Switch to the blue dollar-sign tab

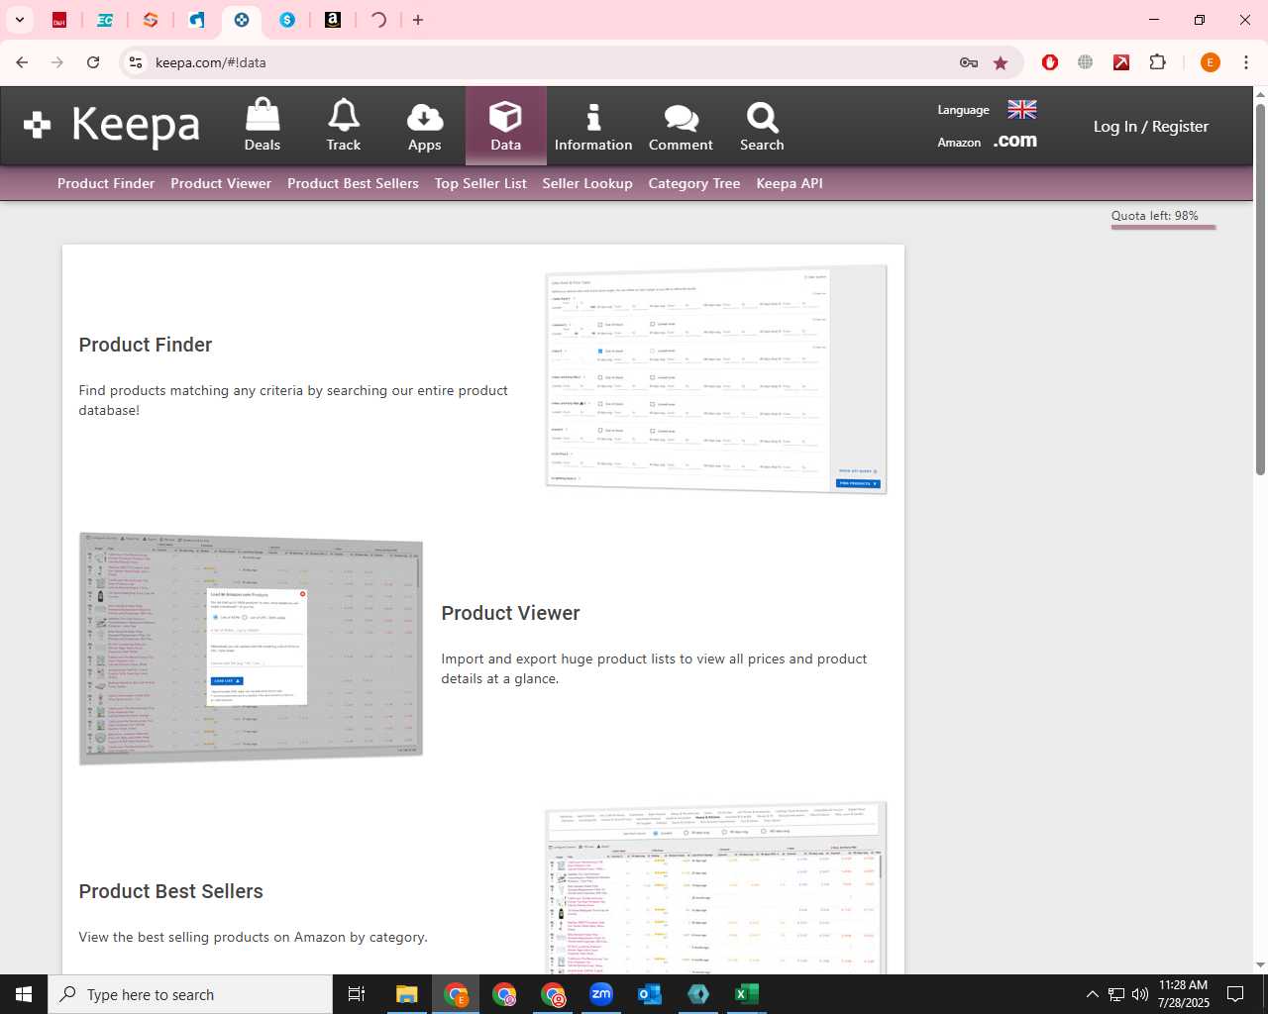[287, 20]
